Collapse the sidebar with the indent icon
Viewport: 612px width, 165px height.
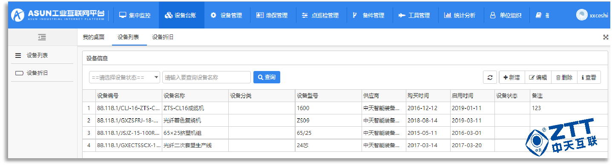(42, 37)
